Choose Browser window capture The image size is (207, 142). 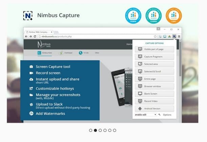coord(154,86)
